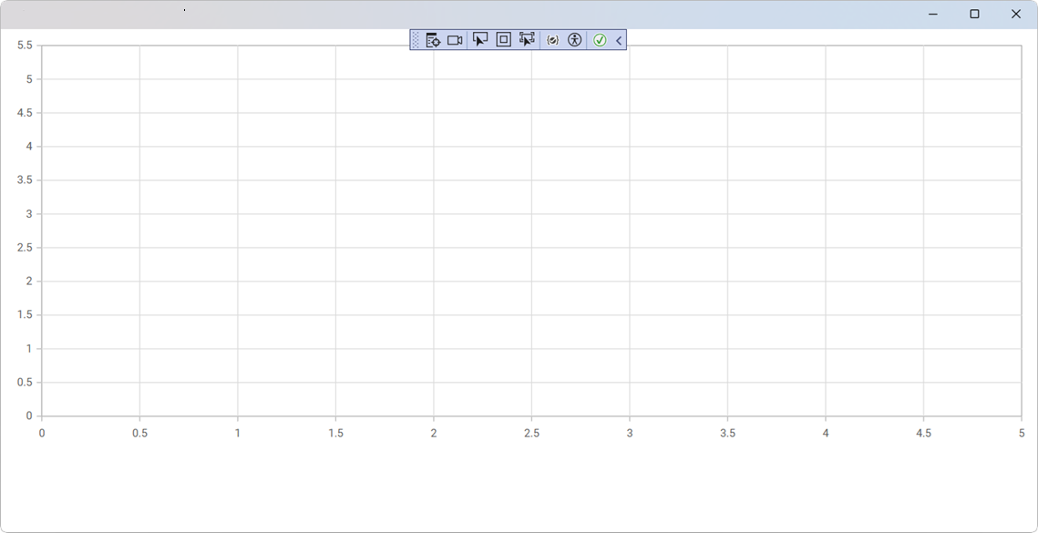Click the 2.5 tick label on the x-axis
Viewport: 1038px width, 533px height.
[531, 435]
